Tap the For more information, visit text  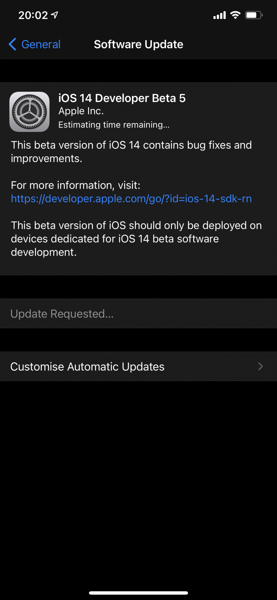point(75,185)
